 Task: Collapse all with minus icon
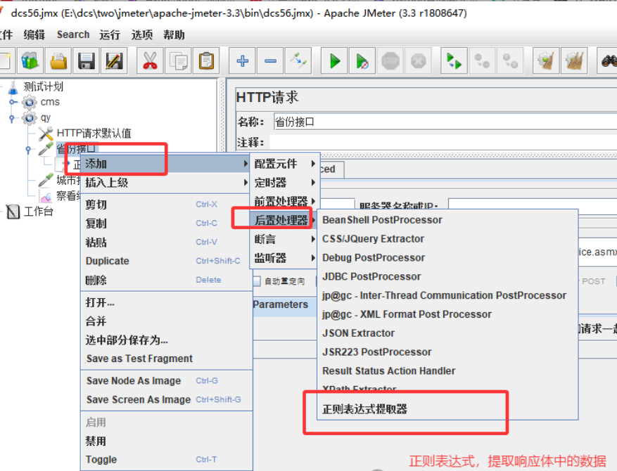[x=270, y=61]
